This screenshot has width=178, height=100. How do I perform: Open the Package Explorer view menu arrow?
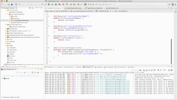[x=36, y=8]
